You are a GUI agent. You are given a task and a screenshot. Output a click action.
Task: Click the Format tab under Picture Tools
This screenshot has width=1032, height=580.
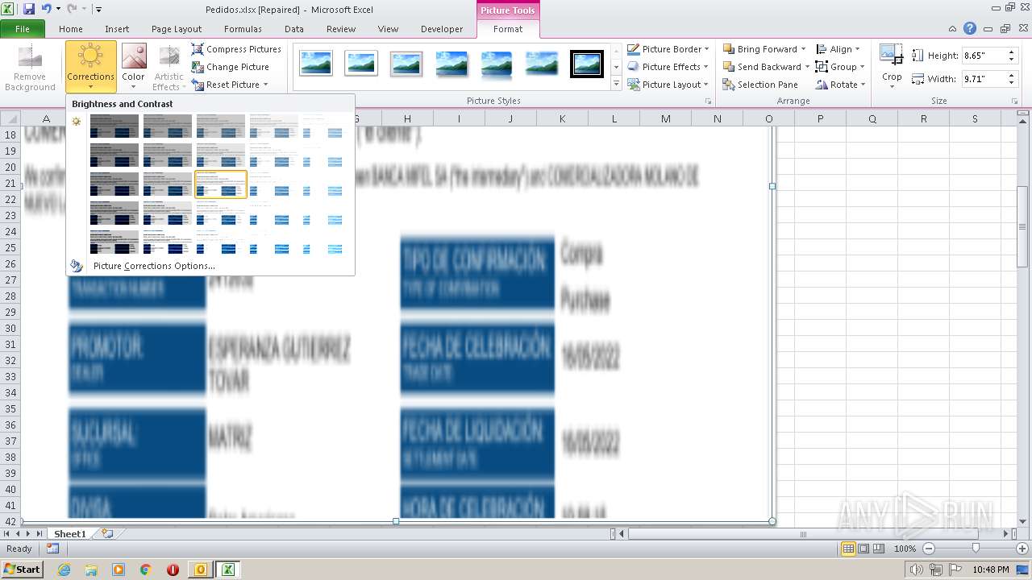click(x=508, y=29)
